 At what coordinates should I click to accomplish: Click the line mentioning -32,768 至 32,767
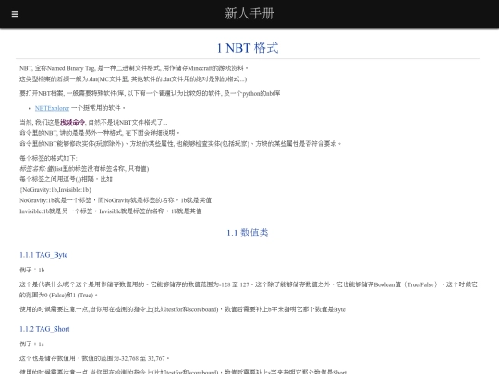tap(94, 358)
